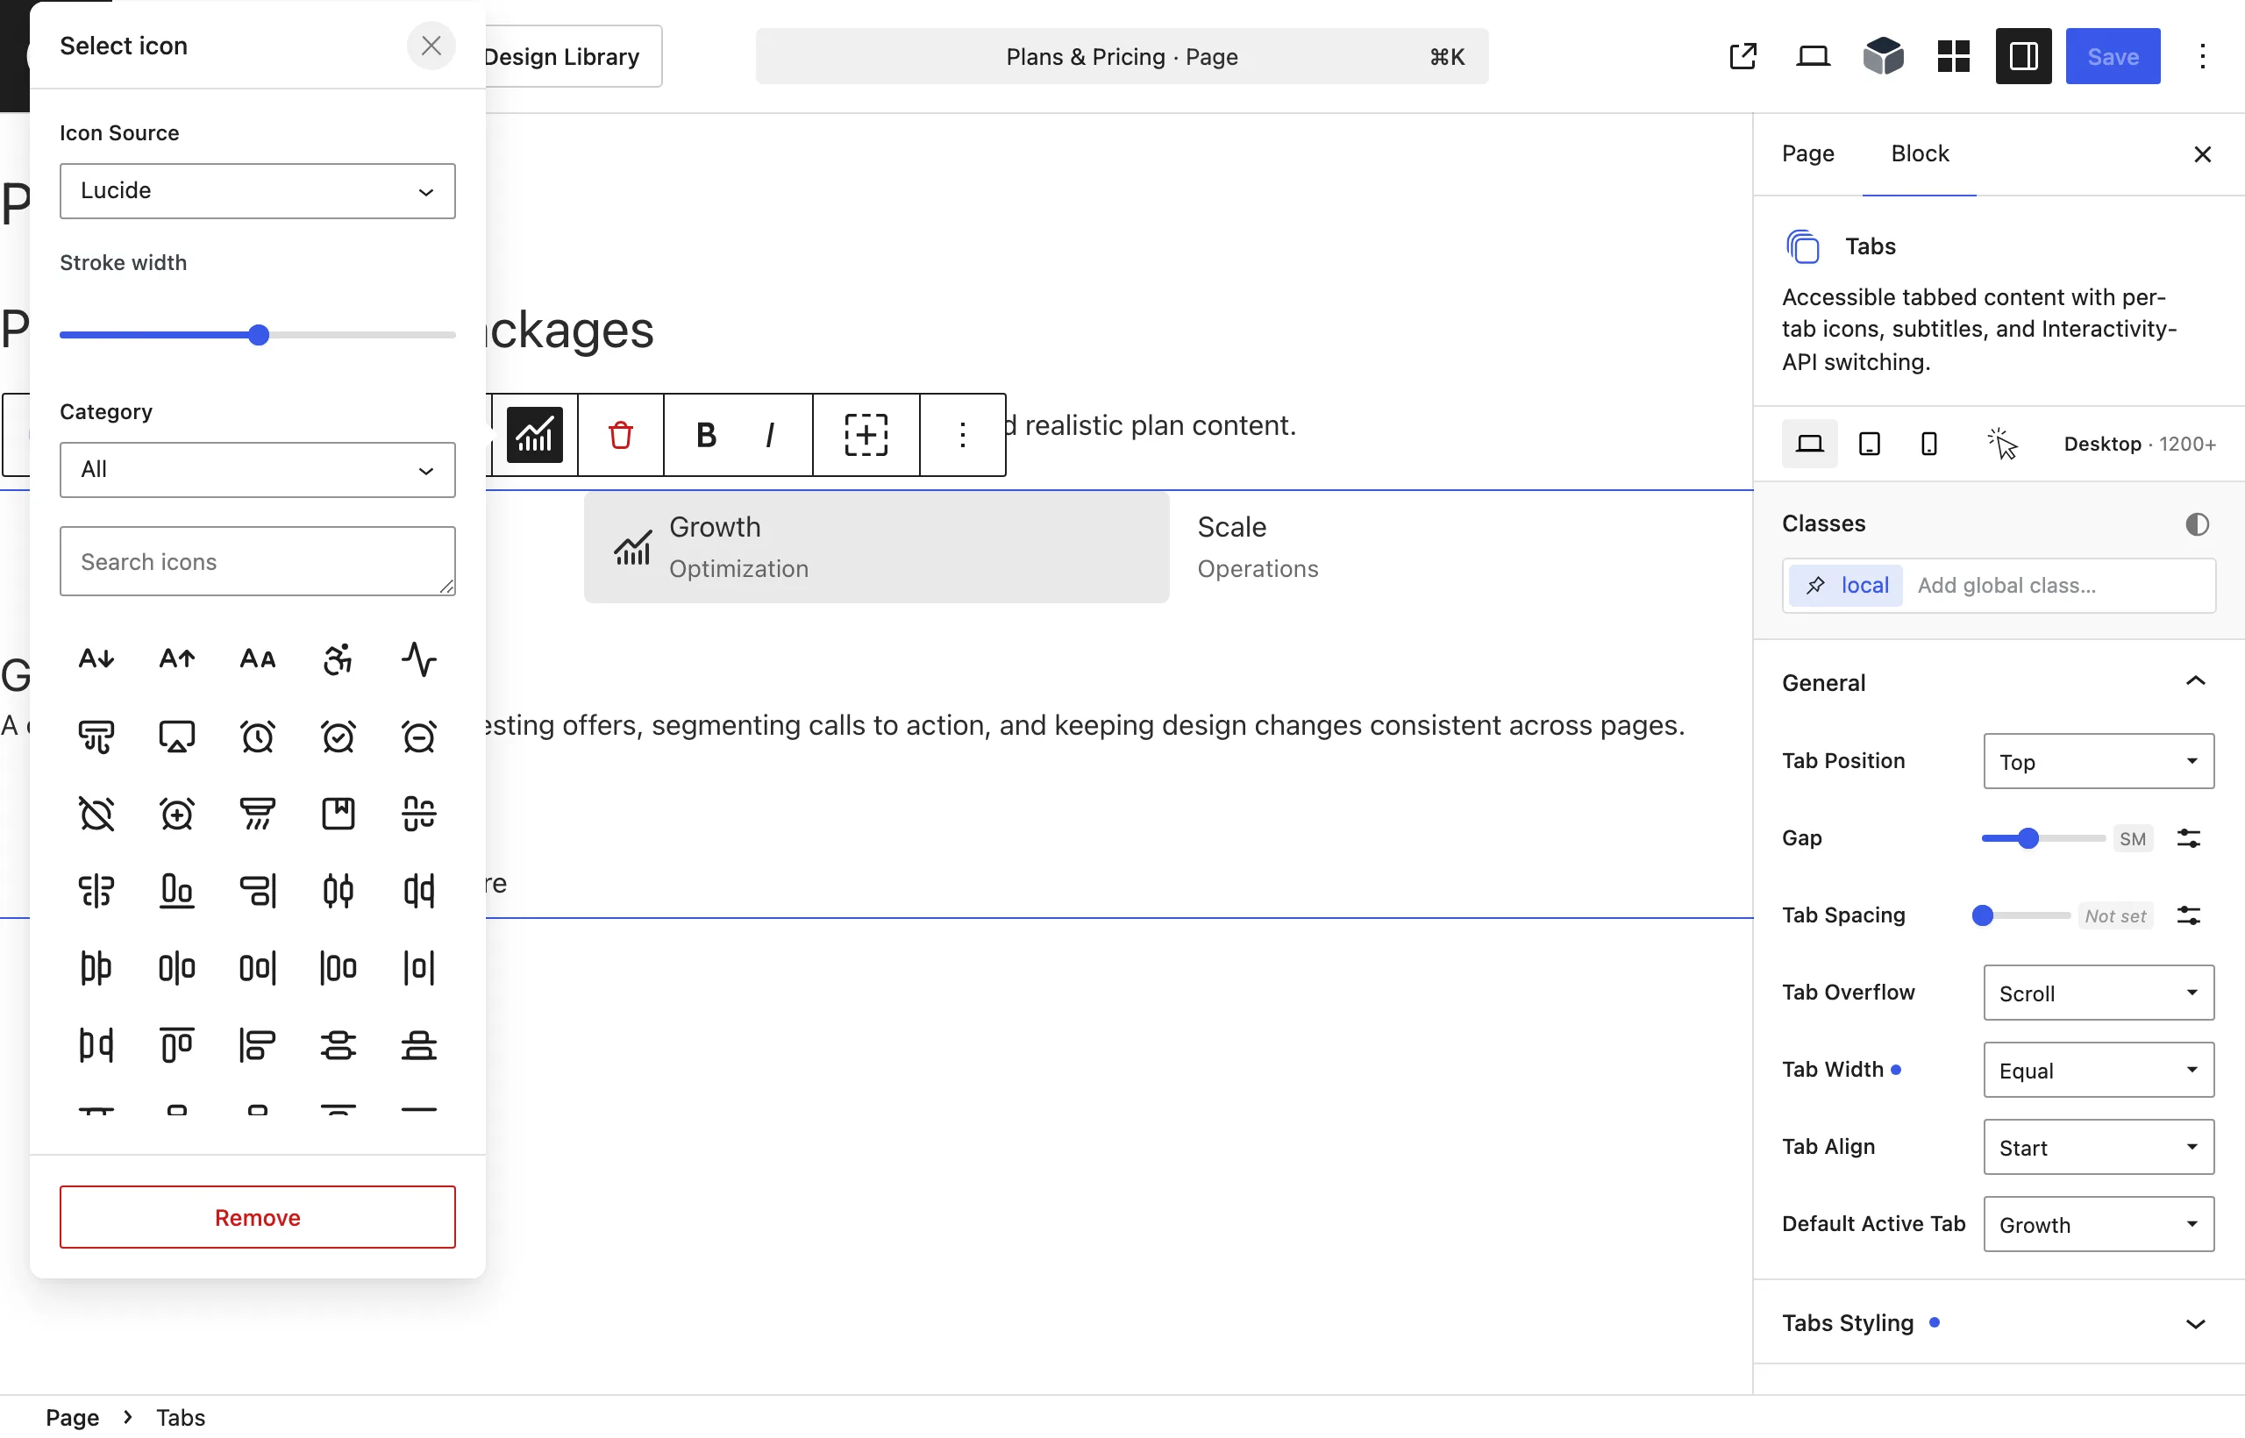
Task: Click the blue Save button
Action: pos(2112,57)
